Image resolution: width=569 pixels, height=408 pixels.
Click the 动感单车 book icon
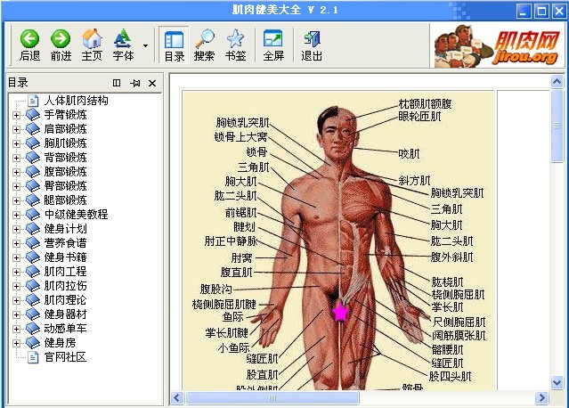[x=33, y=328]
